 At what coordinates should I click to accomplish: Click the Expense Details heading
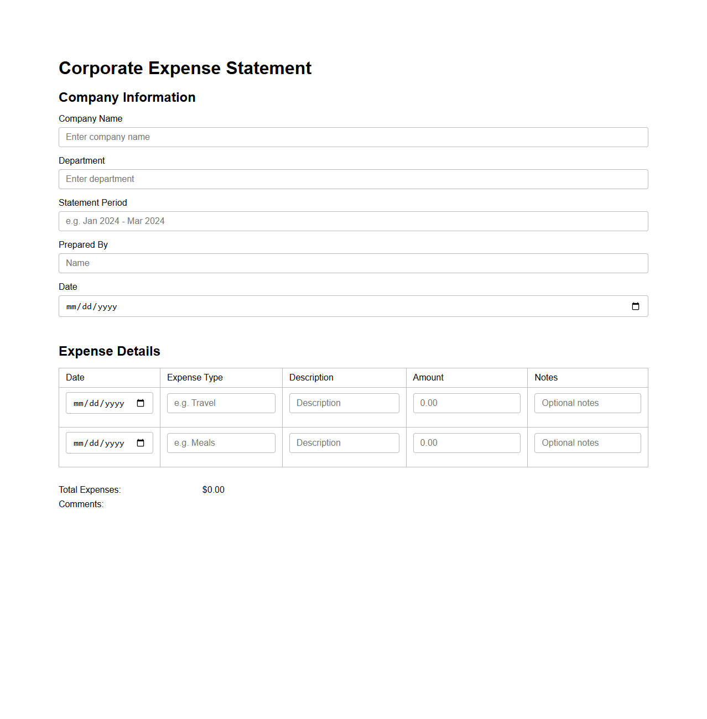point(109,351)
